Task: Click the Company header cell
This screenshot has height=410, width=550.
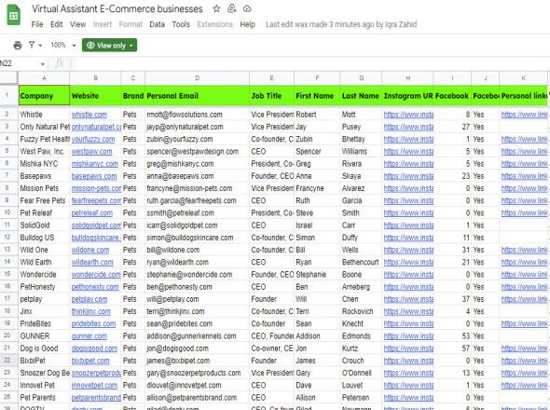Action: pyautogui.click(x=44, y=95)
